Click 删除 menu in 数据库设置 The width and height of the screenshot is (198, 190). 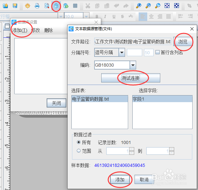click(48, 30)
